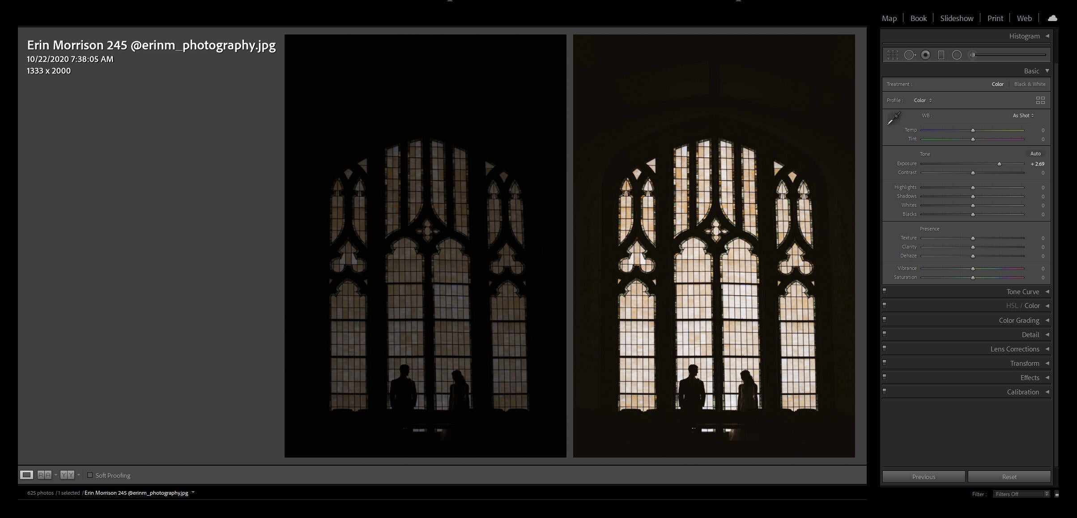The width and height of the screenshot is (1077, 518).
Task: Click the Loupe view icon
Action: 26,475
